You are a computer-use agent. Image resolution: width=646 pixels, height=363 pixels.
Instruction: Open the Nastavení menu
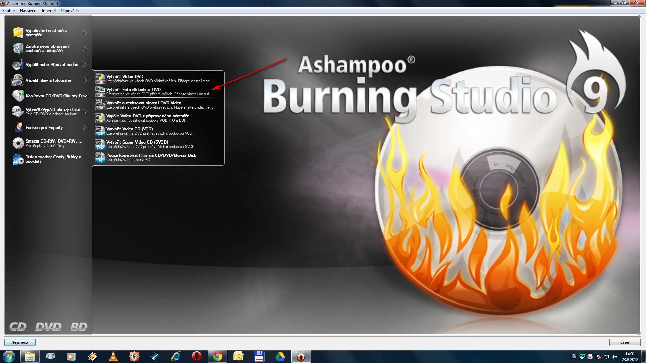29,11
